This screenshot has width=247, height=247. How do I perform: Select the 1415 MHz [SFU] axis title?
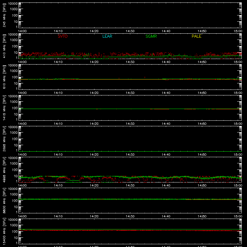click(4, 108)
